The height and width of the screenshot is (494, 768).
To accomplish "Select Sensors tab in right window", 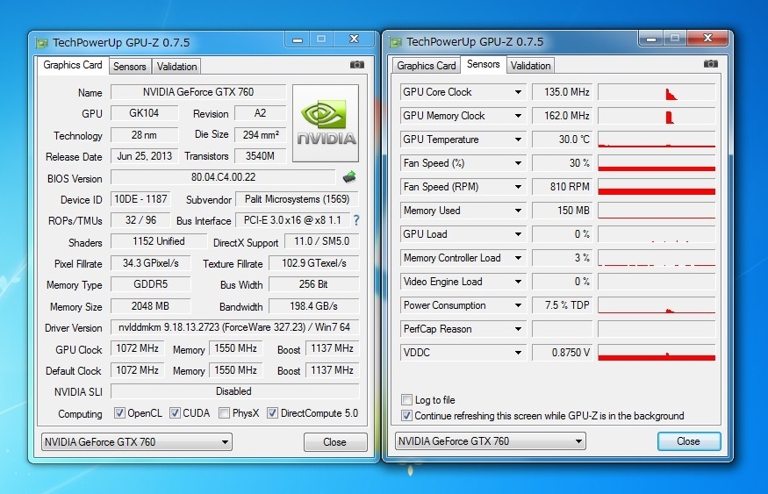I will [483, 64].
